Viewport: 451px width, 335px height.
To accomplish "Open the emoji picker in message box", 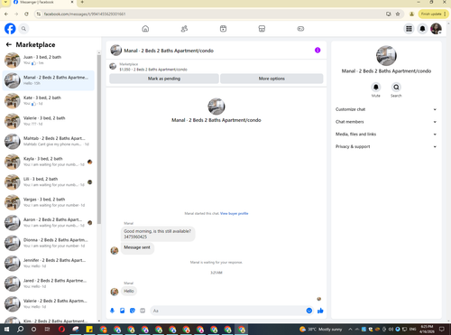I will 308,311.
